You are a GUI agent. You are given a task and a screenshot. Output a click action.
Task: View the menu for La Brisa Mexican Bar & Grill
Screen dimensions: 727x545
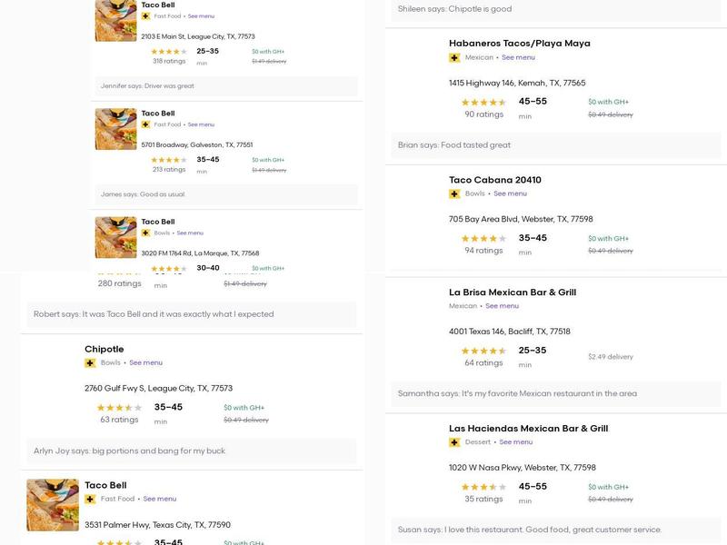pyautogui.click(x=502, y=306)
